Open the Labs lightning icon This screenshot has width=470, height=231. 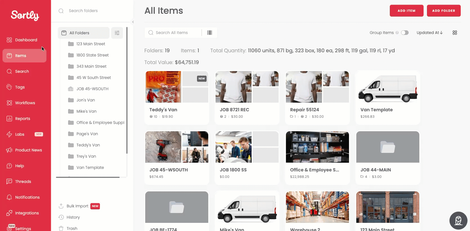coord(9,134)
